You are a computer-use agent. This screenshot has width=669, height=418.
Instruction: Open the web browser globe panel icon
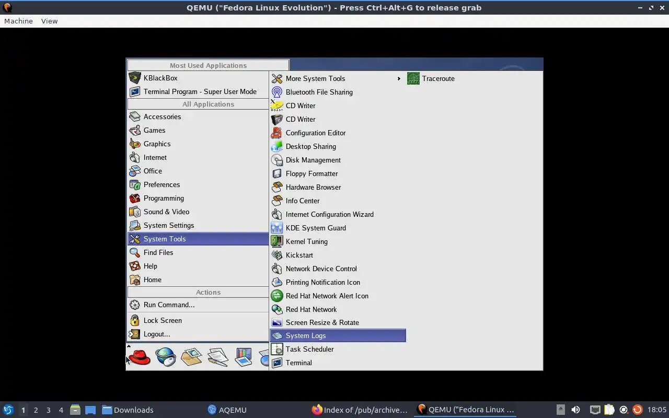[166, 357]
